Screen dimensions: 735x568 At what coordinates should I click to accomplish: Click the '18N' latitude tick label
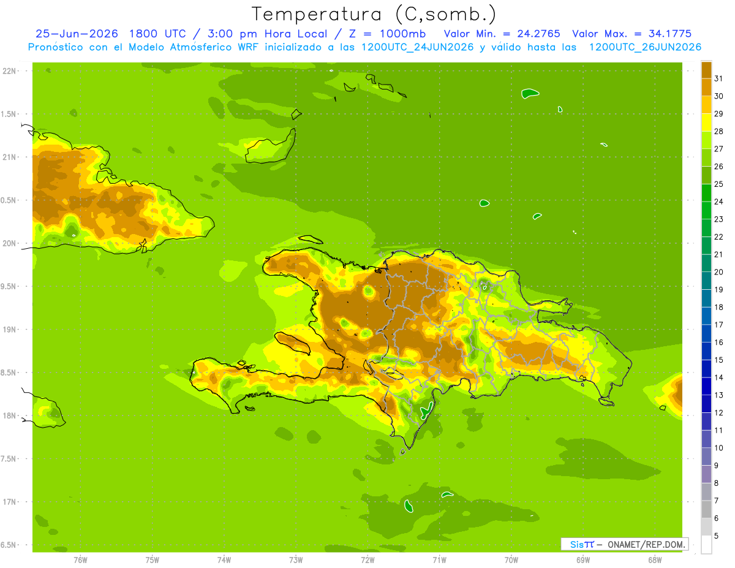[x=10, y=416]
